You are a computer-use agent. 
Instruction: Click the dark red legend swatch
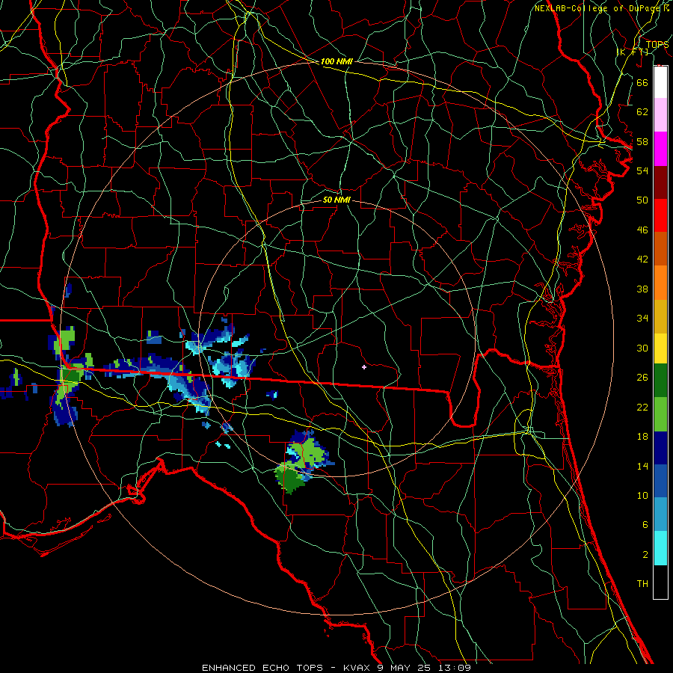pos(660,182)
